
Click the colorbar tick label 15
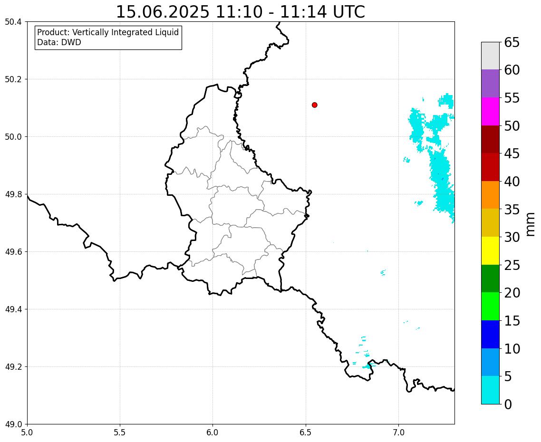tap(512, 320)
